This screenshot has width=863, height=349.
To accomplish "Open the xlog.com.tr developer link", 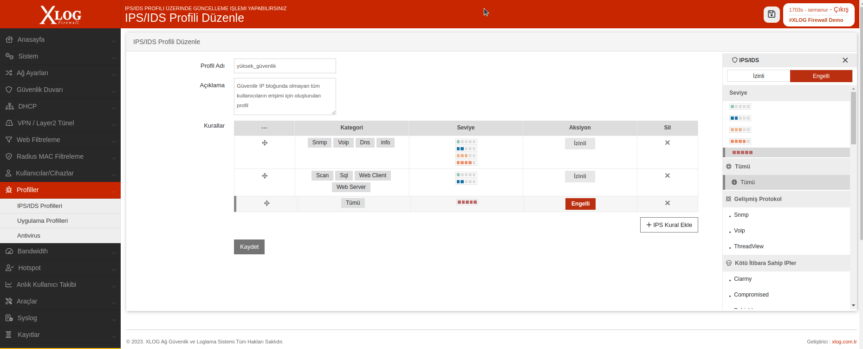I will pyautogui.click(x=844, y=342).
